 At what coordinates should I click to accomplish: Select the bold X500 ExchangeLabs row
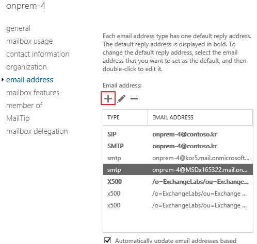(178, 182)
